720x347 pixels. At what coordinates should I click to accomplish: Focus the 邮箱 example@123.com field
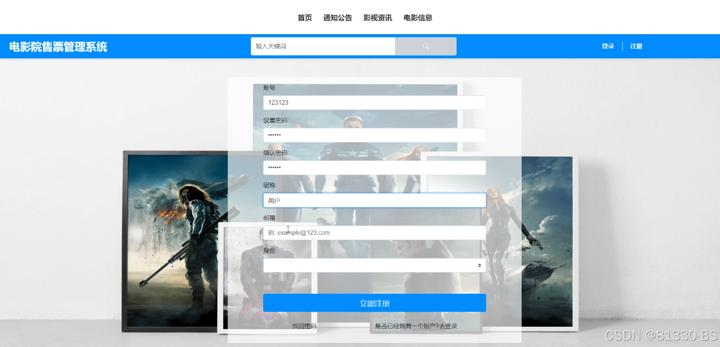pos(374,232)
